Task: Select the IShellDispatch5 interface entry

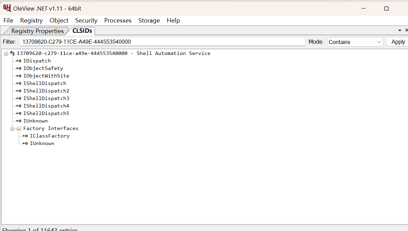Action: [46, 113]
